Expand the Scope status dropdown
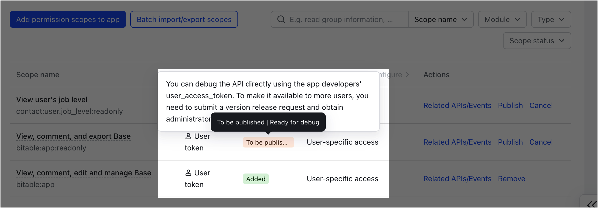Screen dimensions: 598x208 click(537, 41)
